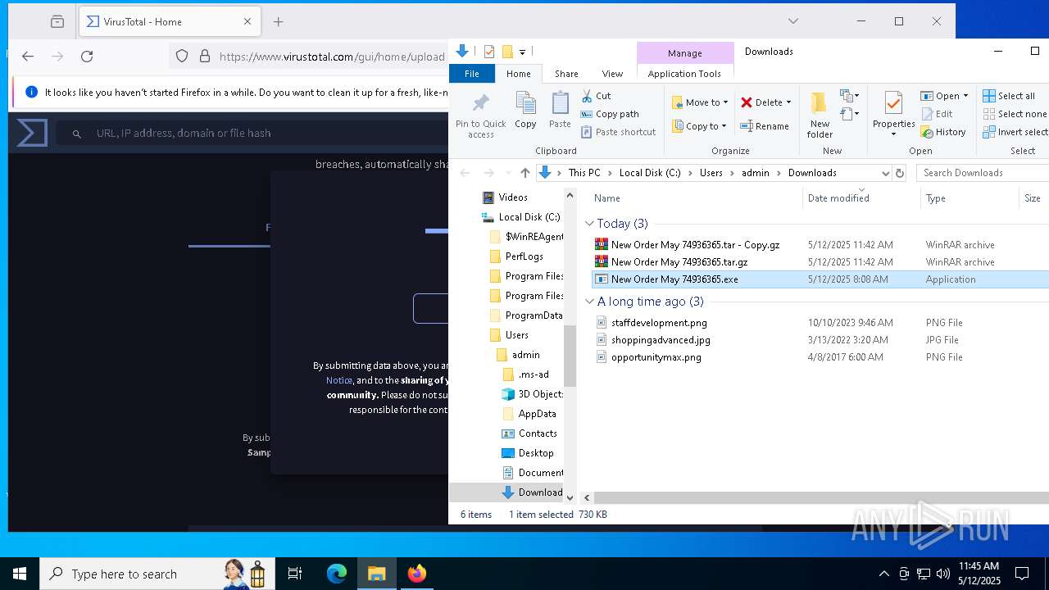Click the red Delete icon
The width and height of the screenshot is (1049, 590).
pyautogui.click(x=747, y=102)
